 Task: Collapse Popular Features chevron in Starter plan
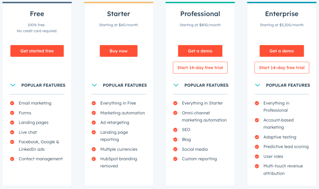94,85
